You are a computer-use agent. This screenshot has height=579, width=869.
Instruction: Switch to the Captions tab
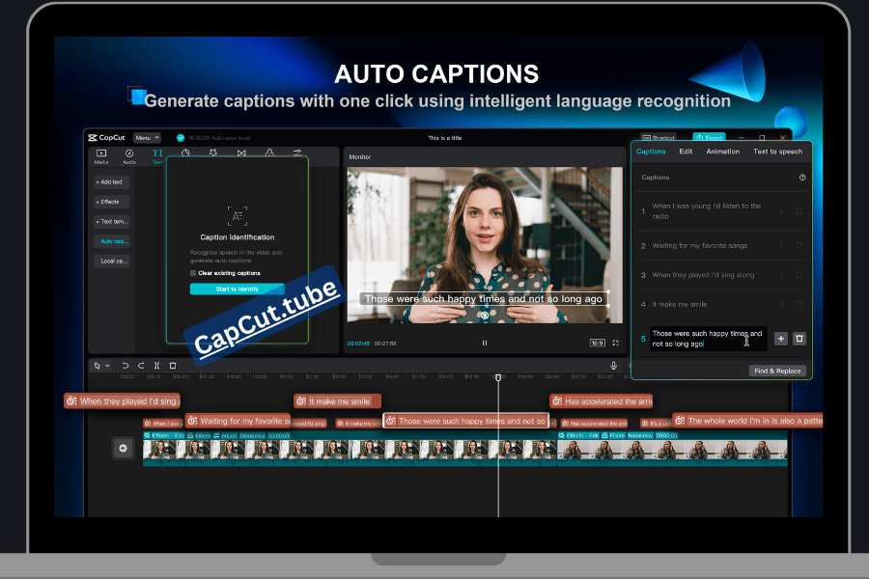click(x=651, y=152)
